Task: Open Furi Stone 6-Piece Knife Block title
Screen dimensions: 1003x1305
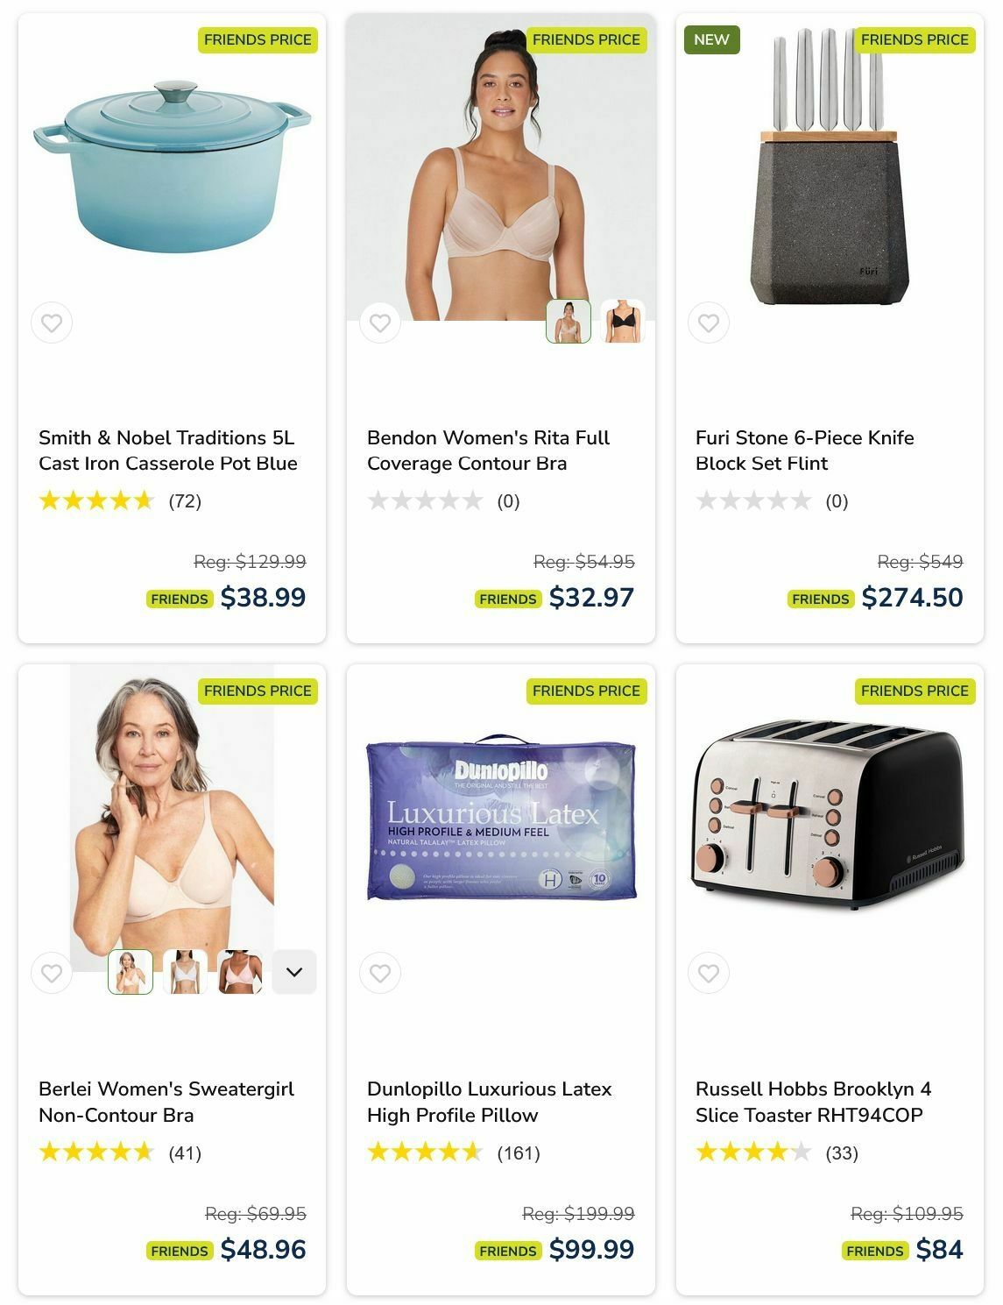Action: coord(805,450)
